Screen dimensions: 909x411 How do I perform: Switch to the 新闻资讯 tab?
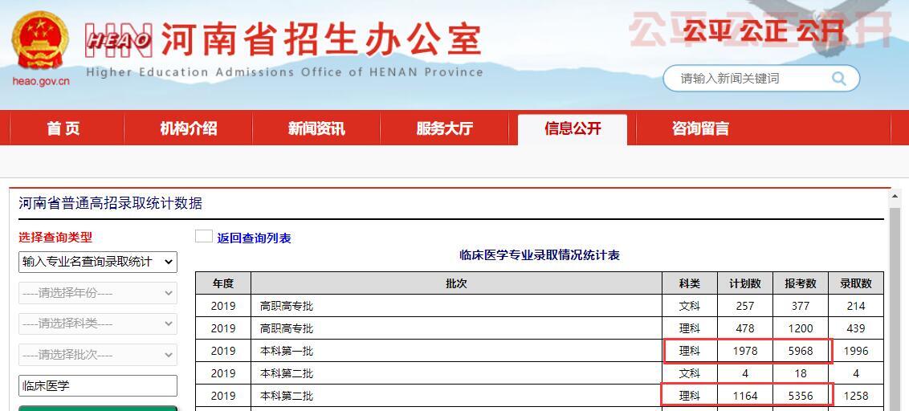tap(316, 128)
